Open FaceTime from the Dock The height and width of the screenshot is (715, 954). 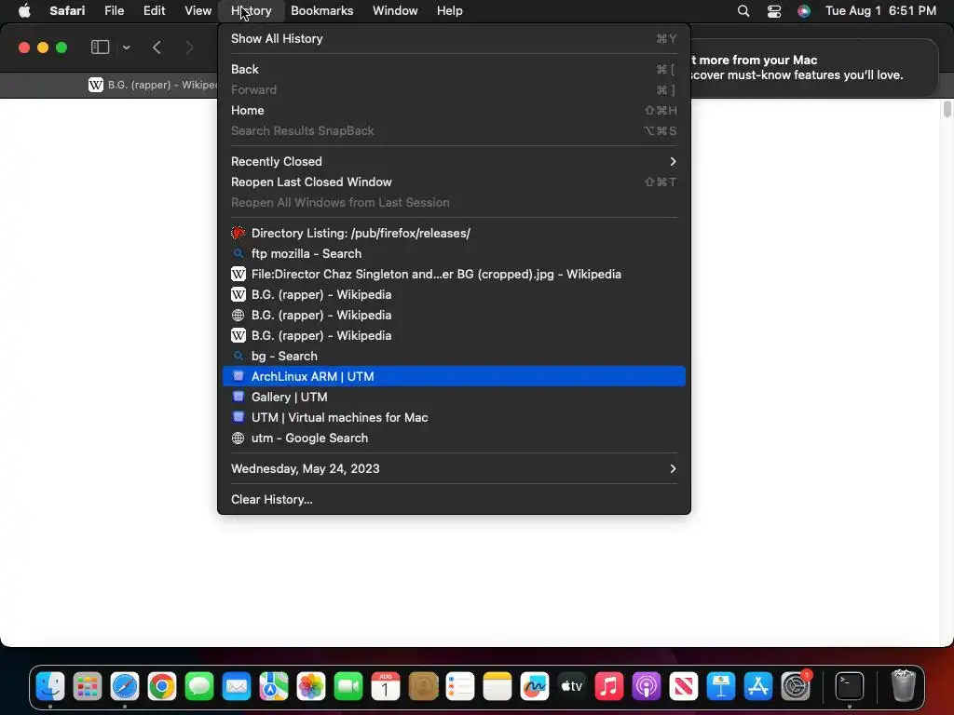pyautogui.click(x=348, y=686)
